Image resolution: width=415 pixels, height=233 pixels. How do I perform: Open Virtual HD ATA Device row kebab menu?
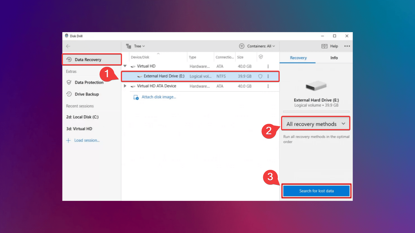(x=268, y=86)
